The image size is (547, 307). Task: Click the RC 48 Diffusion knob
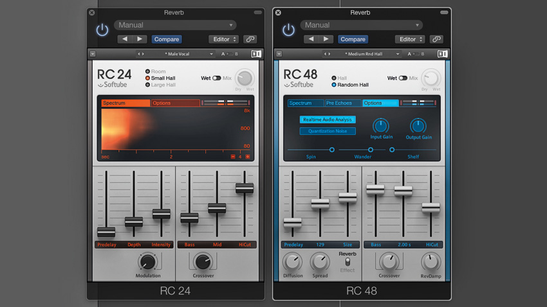coord(292,262)
